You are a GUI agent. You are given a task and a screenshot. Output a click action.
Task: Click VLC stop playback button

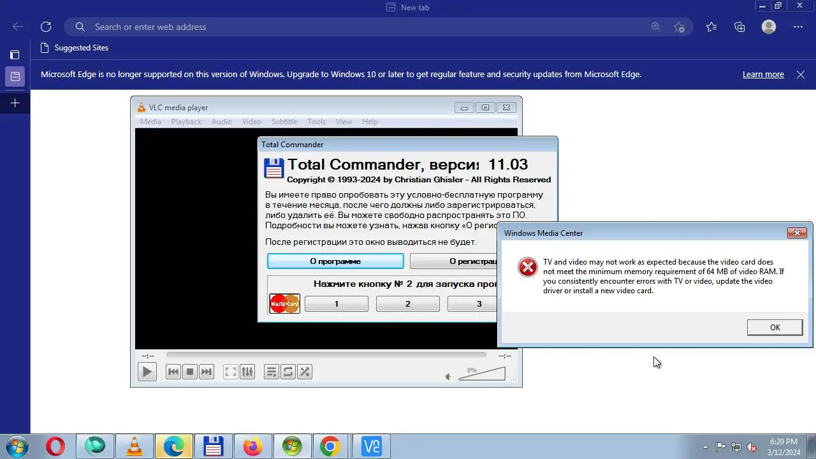189,372
